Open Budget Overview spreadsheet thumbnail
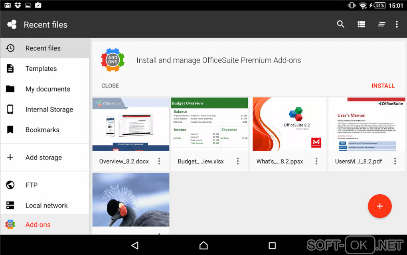407x255 pixels. tap(209, 124)
